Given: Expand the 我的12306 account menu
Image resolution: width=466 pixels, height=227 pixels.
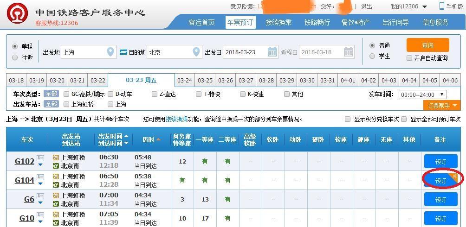Looking at the screenshot, I should [x=408, y=6].
